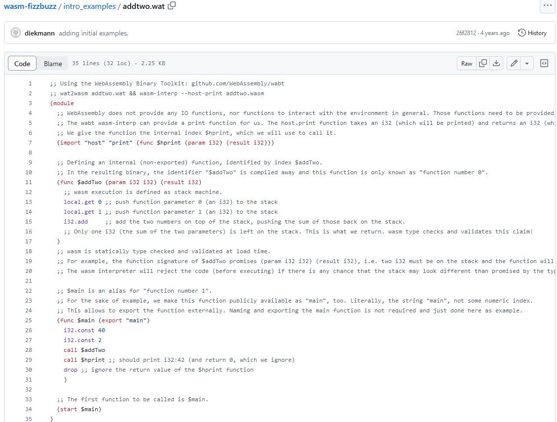Select line number 34 with start $main
This screenshot has height=422, width=557.
click(29, 409)
